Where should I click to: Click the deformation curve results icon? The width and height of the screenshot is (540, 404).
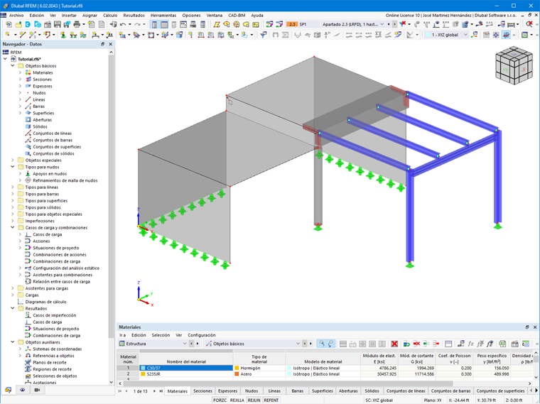(298, 35)
